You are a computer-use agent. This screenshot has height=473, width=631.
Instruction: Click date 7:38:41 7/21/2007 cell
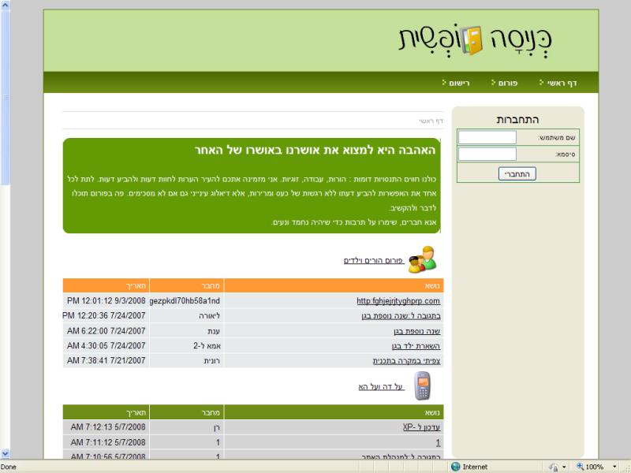(x=106, y=361)
